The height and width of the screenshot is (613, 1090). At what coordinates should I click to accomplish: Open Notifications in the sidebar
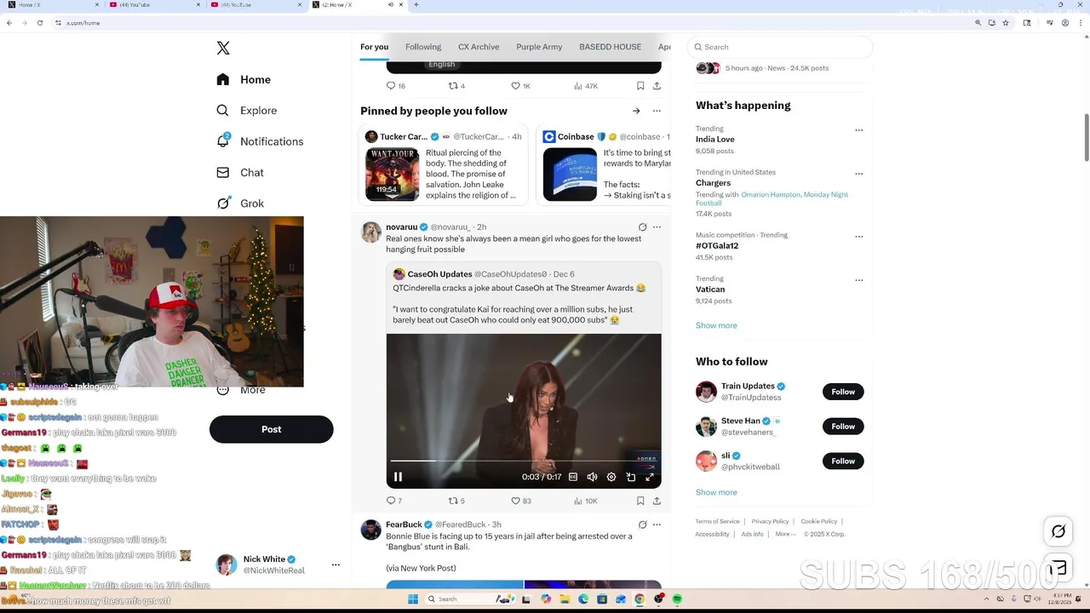click(x=260, y=141)
